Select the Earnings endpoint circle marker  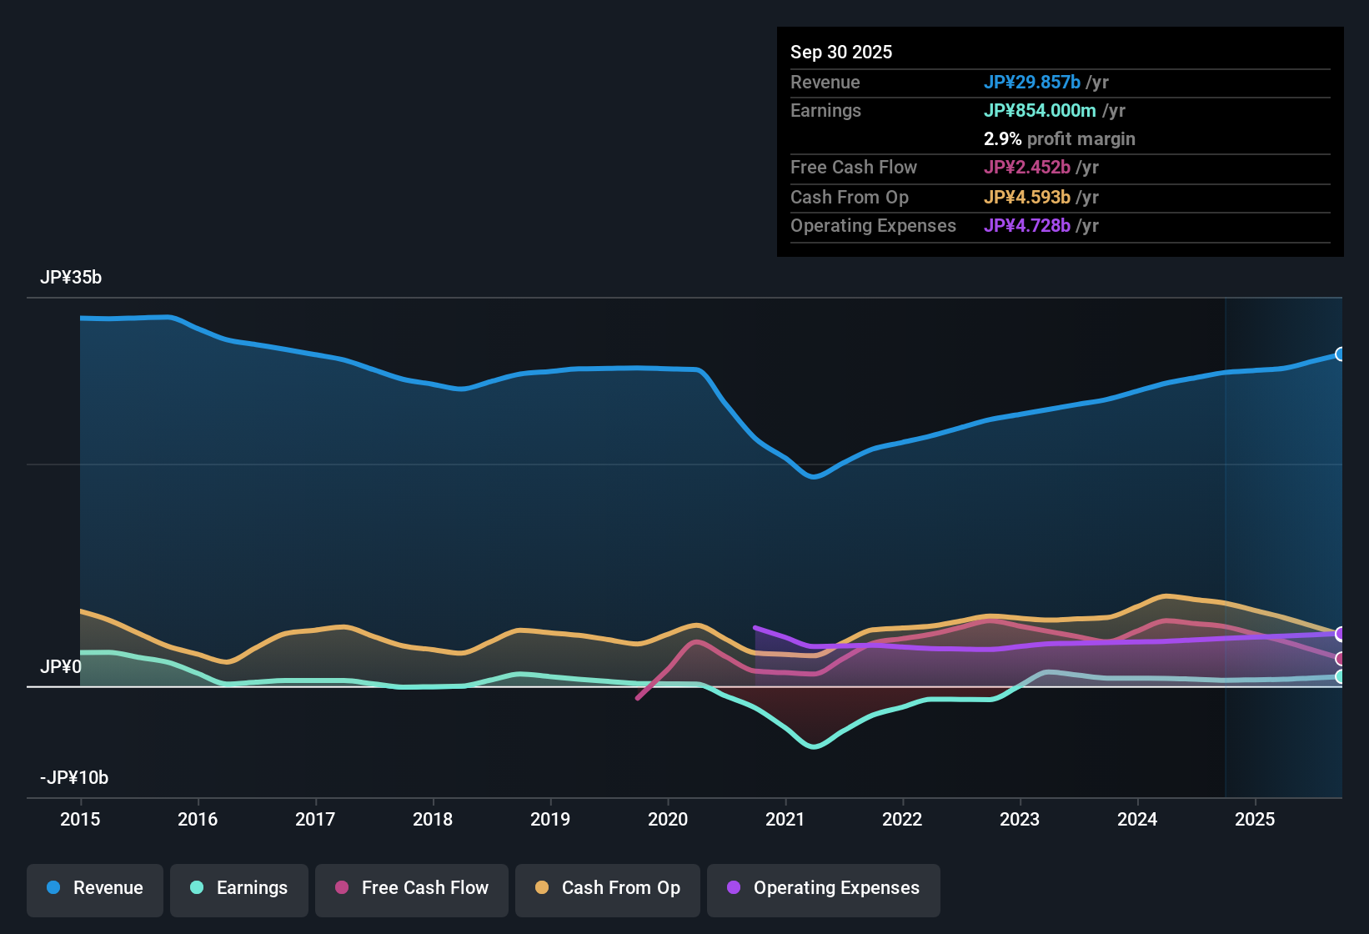[x=1341, y=678]
